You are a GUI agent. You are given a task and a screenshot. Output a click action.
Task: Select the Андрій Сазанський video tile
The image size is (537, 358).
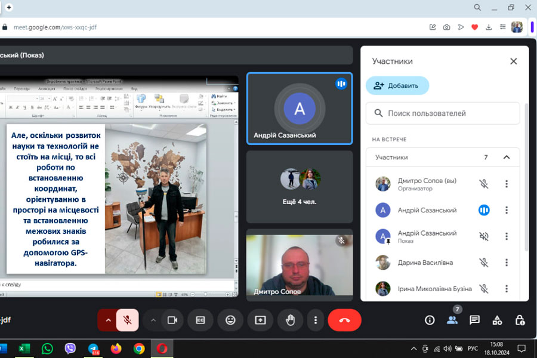[300, 108]
